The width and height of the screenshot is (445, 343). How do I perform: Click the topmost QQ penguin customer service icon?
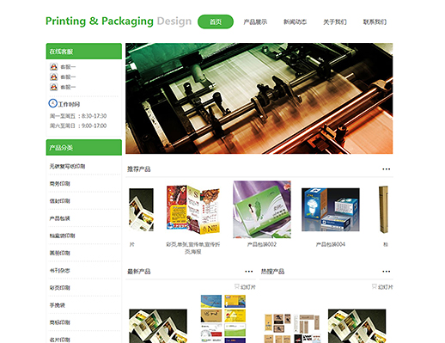click(x=53, y=67)
